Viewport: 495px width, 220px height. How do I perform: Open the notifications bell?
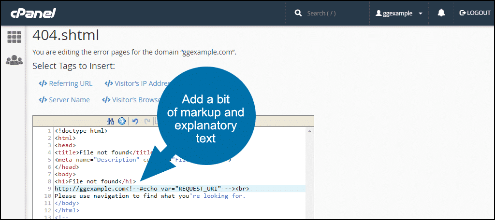(x=441, y=13)
